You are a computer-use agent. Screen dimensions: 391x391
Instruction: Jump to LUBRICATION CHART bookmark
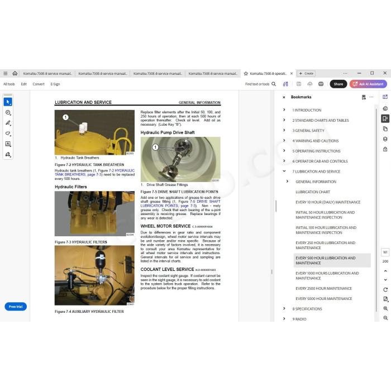(313, 192)
